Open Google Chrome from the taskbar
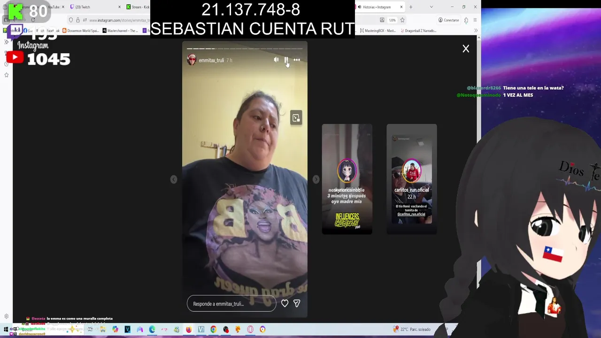 [x=213, y=330]
